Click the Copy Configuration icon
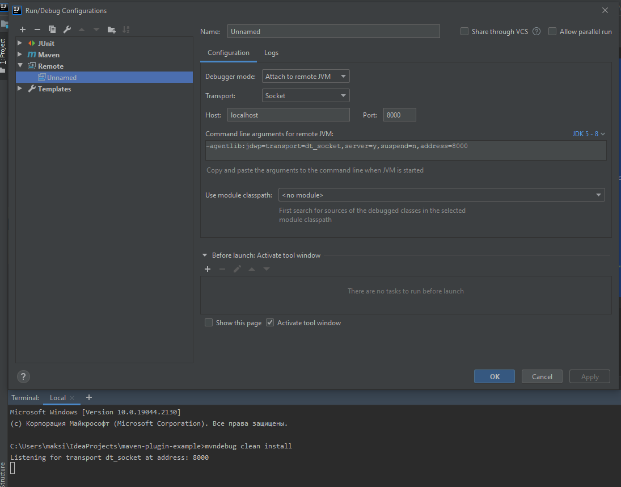This screenshot has height=487, width=621. coord(52,30)
